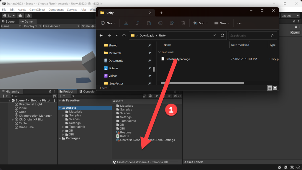302x170 pixels.
Task: Switch Explorer to large thumbnails view layout
Action: (275, 88)
